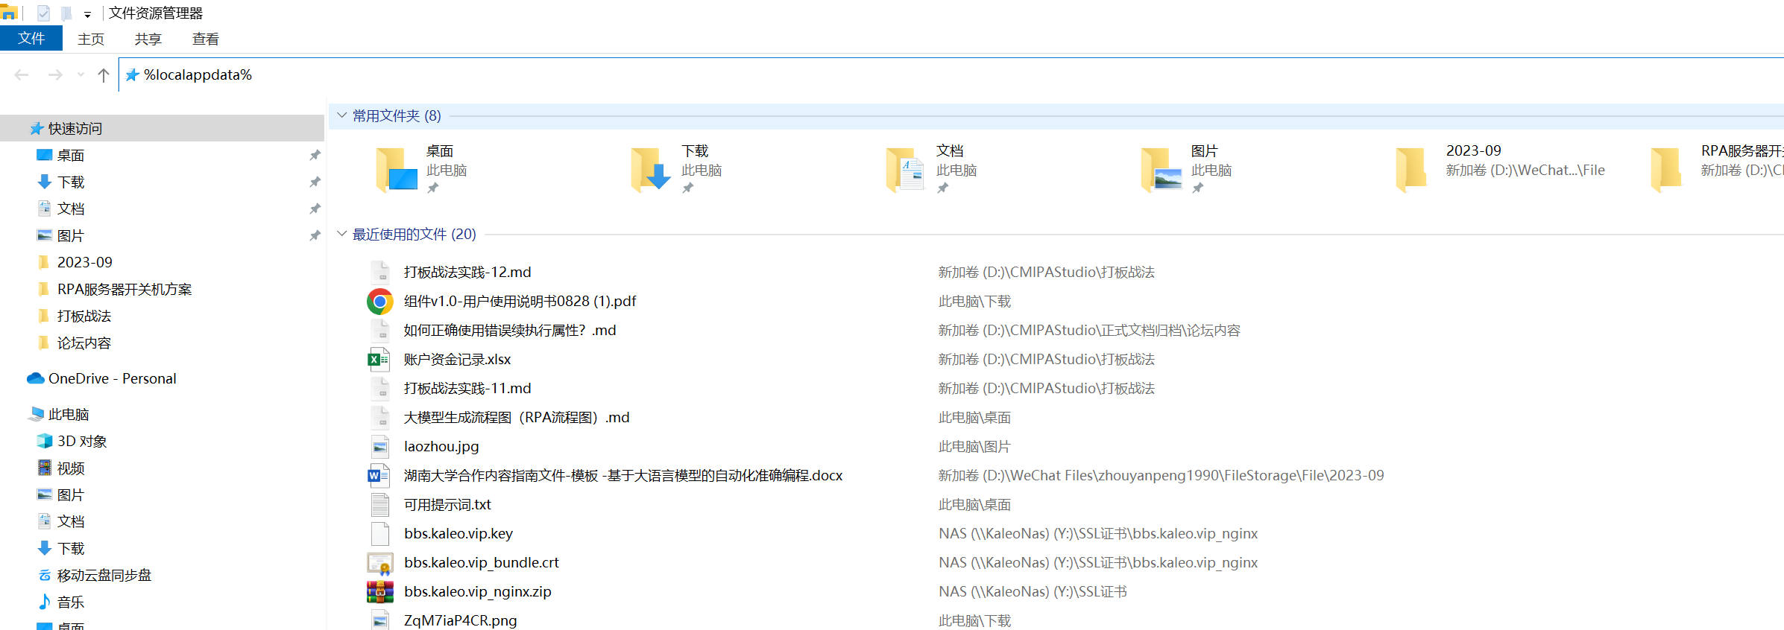Open the 文件 ribbon tab

[31, 39]
